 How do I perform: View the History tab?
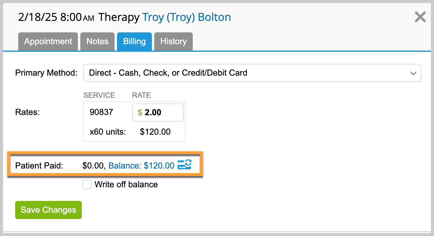tap(173, 41)
